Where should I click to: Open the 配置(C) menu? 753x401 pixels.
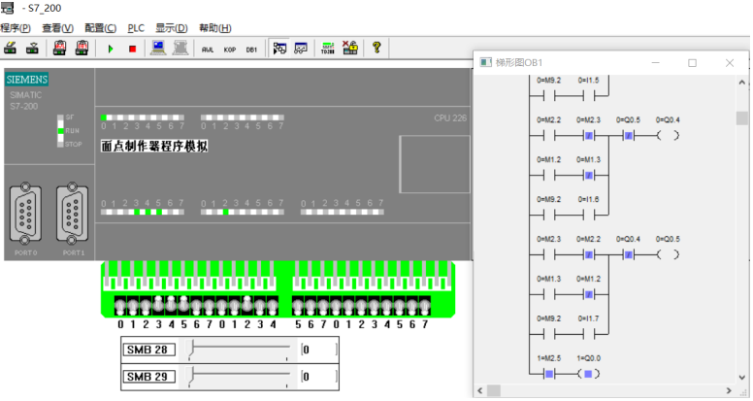(100, 28)
